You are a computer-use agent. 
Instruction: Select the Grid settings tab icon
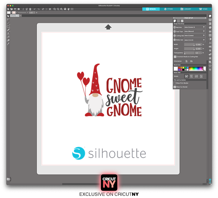[x=178, y=21]
